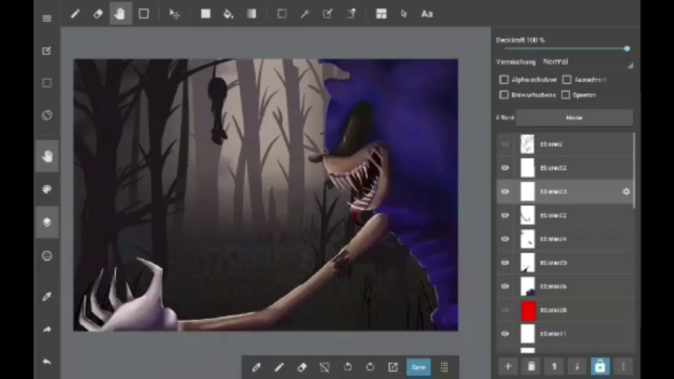674x379 pixels.
Task: Toggle the highlighted lock button below layers
Action: [600, 366]
